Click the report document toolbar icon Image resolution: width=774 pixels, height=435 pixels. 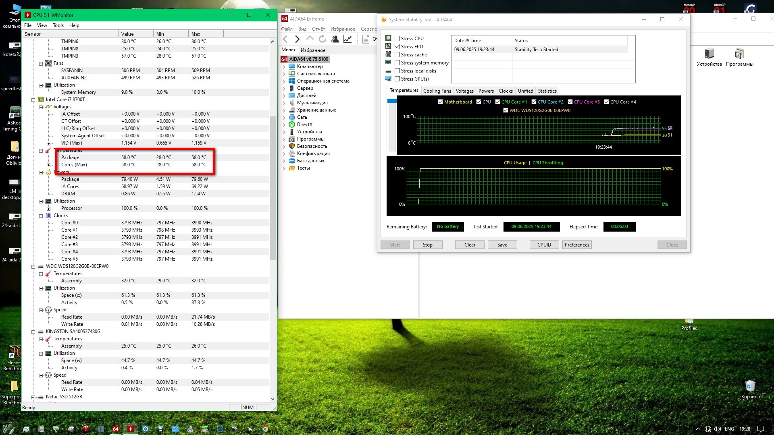[x=366, y=39]
